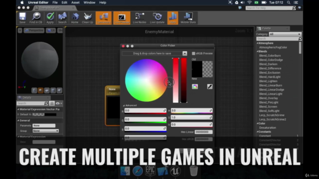Click the Wi-Fi menu bar icon
The image size is (319, 179).
pos(250,2)
